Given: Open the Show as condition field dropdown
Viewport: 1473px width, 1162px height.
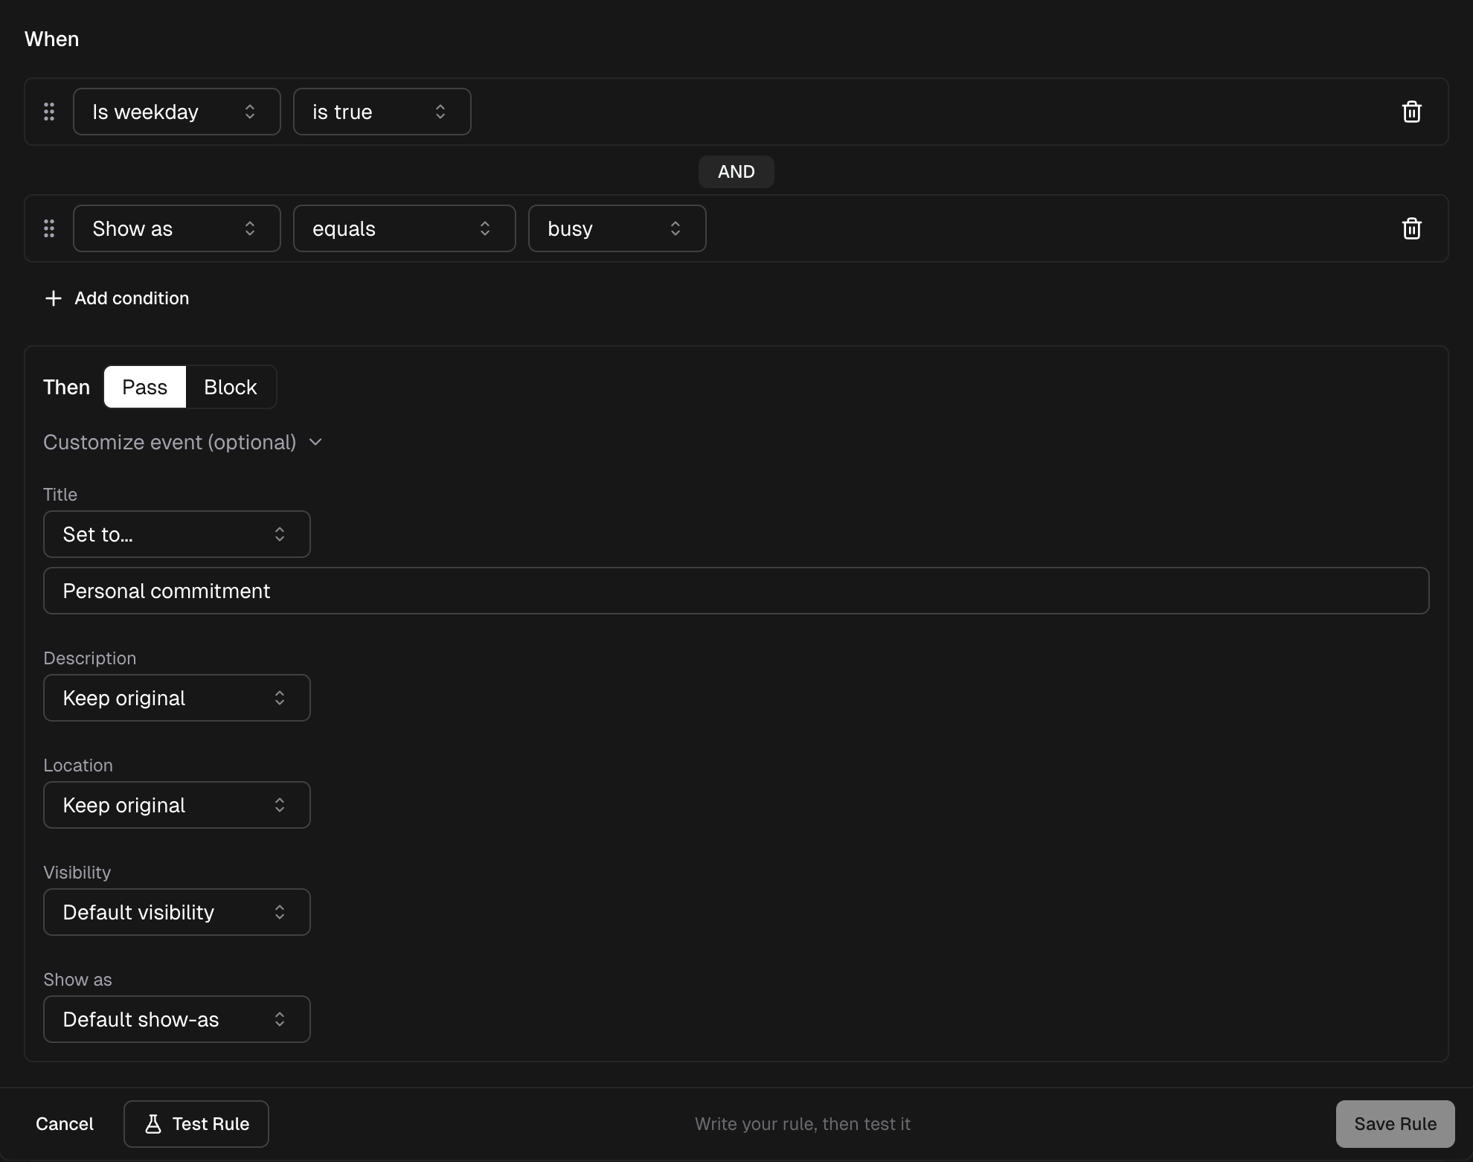Looking at the screenshot, I should 177,228.
